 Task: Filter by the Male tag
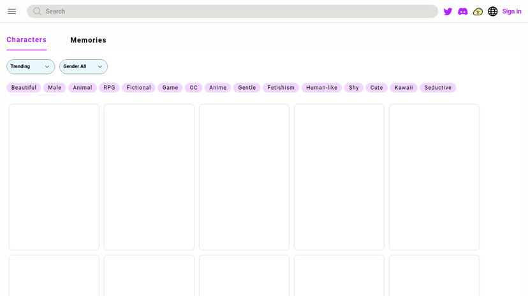(55, 88)
